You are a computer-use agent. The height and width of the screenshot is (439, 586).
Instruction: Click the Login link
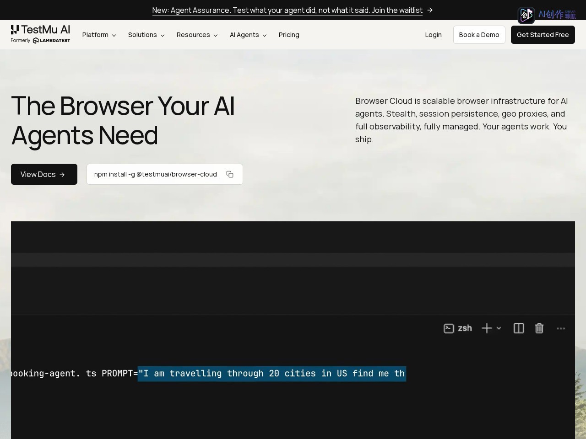pyautogui.click(x=433, y=35)
